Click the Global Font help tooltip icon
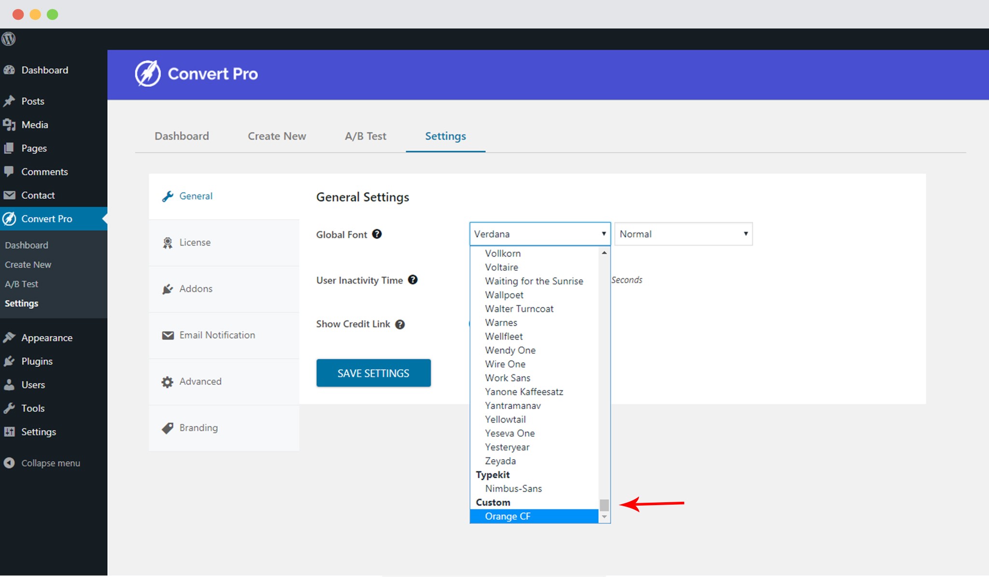989x577 pixels. click(x=377, y=234)
